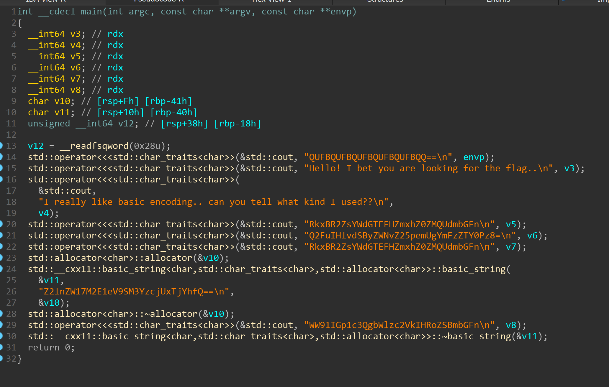The height and width of the screenshot is (387, 609).
Task: Click the breakpoint marker on line 16
Action: click(x=1, y=179)
